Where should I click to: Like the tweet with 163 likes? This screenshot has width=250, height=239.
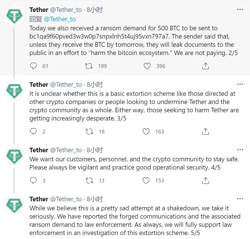(146, 132)
